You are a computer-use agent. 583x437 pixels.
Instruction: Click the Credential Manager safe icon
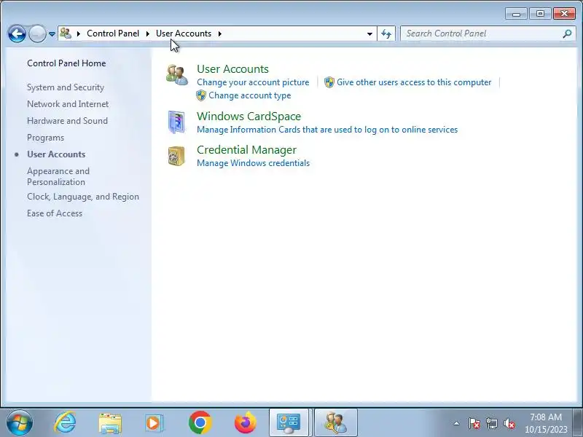pyautogui.click(x=176, y=156)
